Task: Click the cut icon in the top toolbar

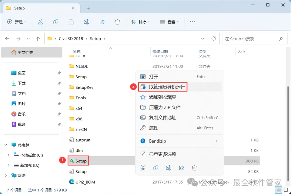Action: point(40,22)
